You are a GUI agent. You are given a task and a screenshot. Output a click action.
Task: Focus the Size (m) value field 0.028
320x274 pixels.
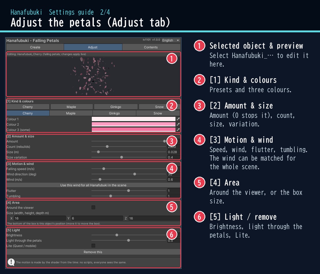point(173,152)
